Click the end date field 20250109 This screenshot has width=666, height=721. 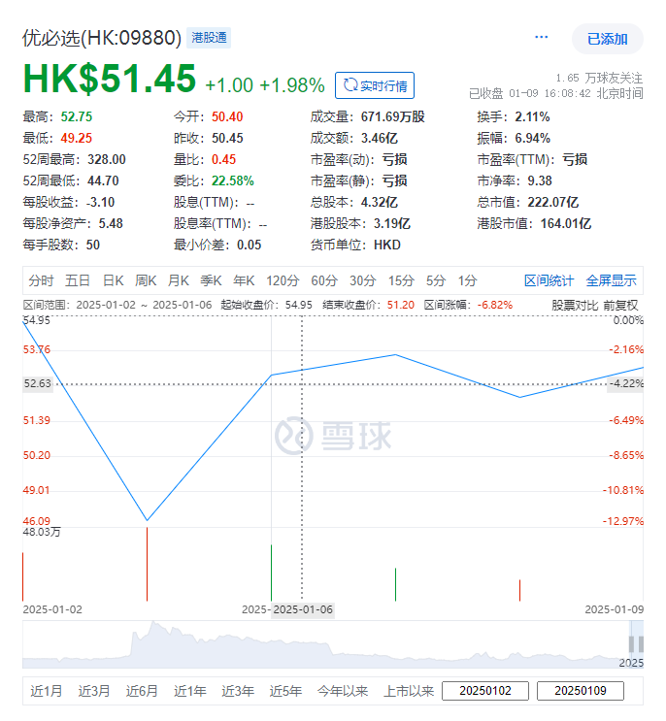pyautogui.click(x=581, y=691)
